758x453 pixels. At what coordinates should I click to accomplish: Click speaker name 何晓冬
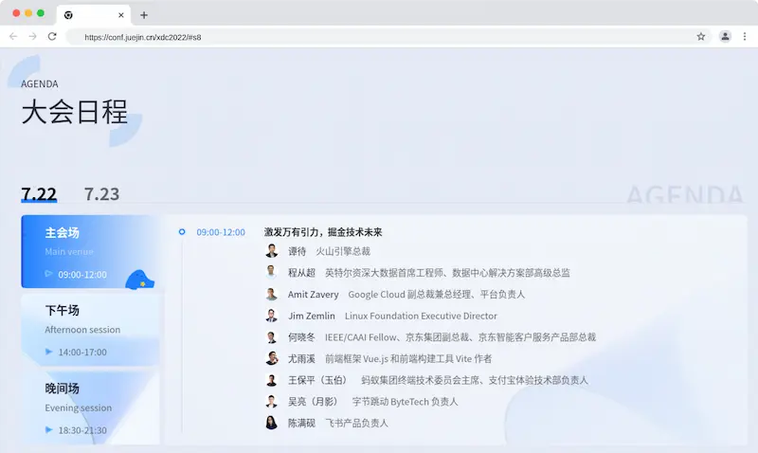point(301,337)
